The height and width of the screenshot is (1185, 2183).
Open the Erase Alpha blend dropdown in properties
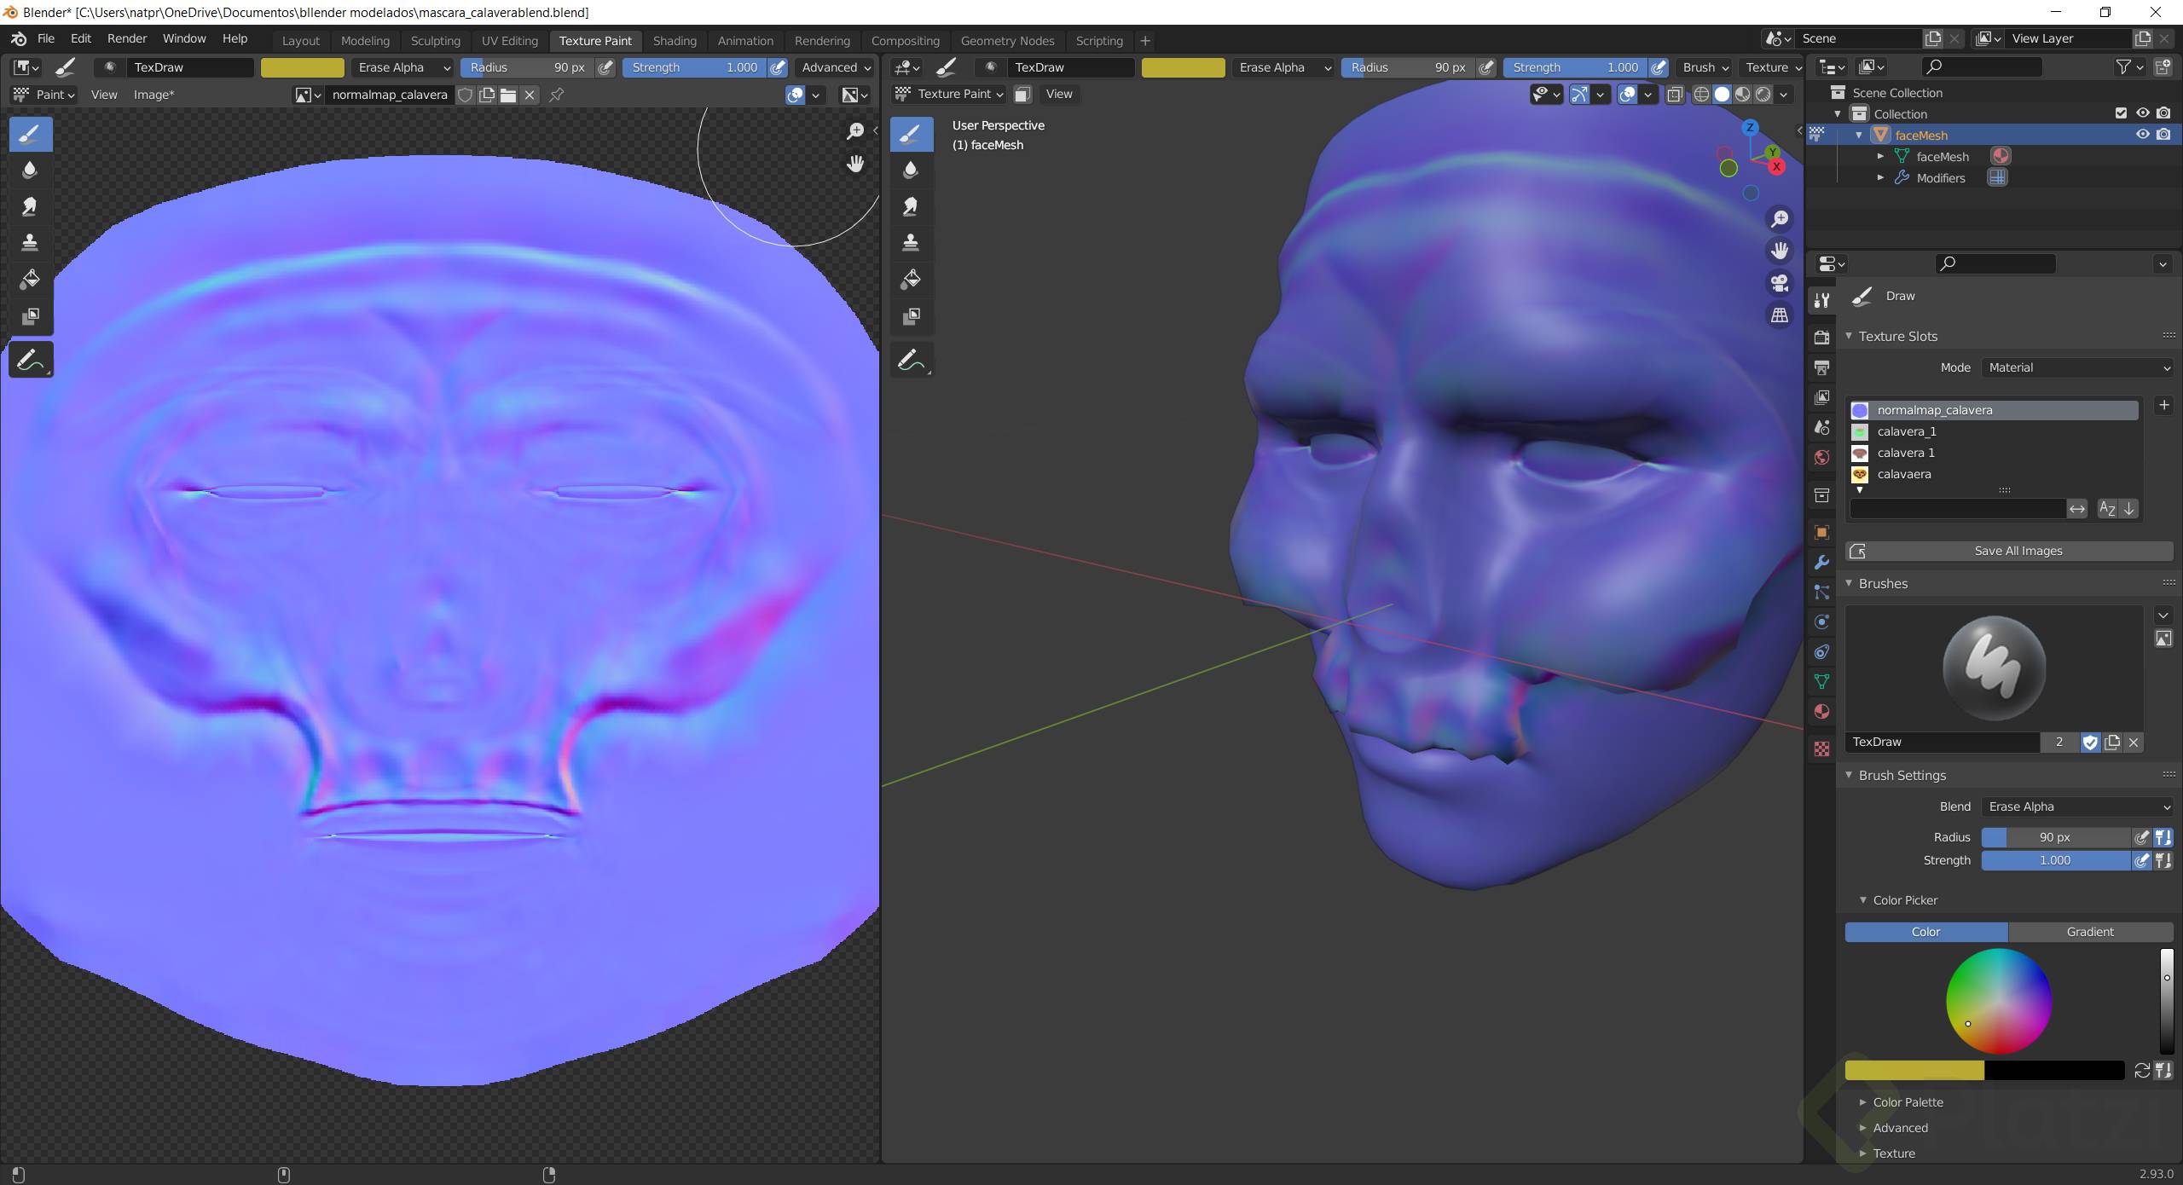[x=2077, y=806]
